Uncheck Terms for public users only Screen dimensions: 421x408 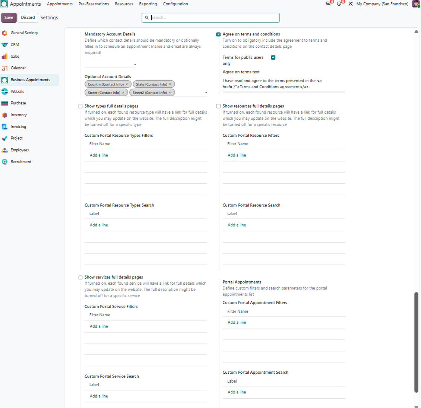click(x=273, y=57)
